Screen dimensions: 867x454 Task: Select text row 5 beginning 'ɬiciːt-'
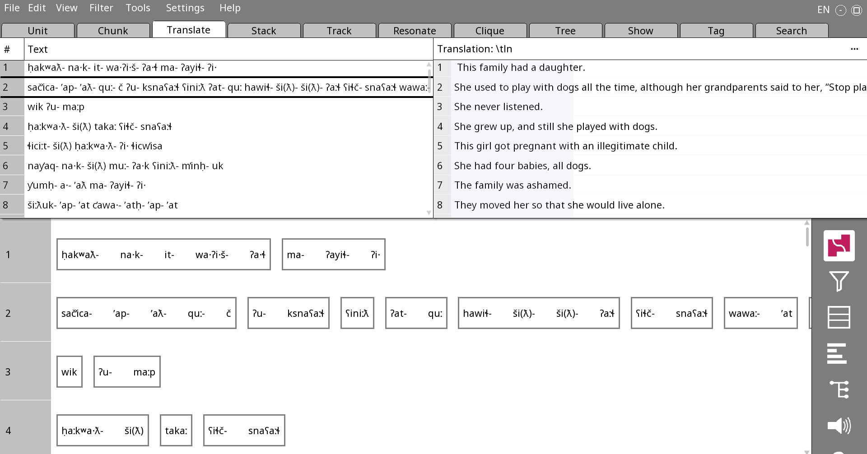(x=217, y=146)
